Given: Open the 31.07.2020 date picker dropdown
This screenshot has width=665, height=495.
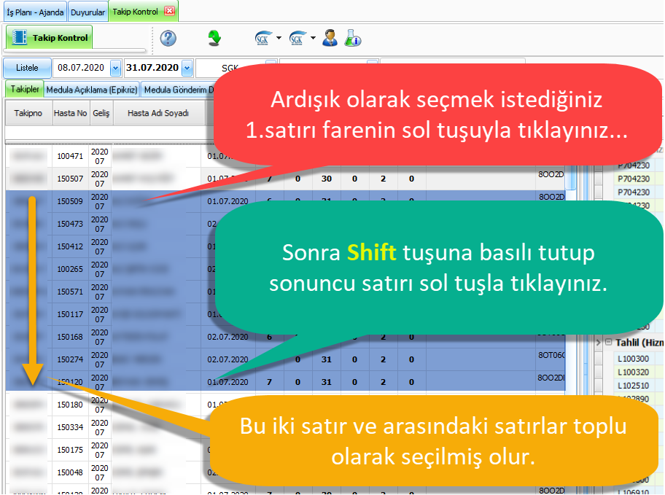Looking at the screenshot, I should tap(187, 68).
